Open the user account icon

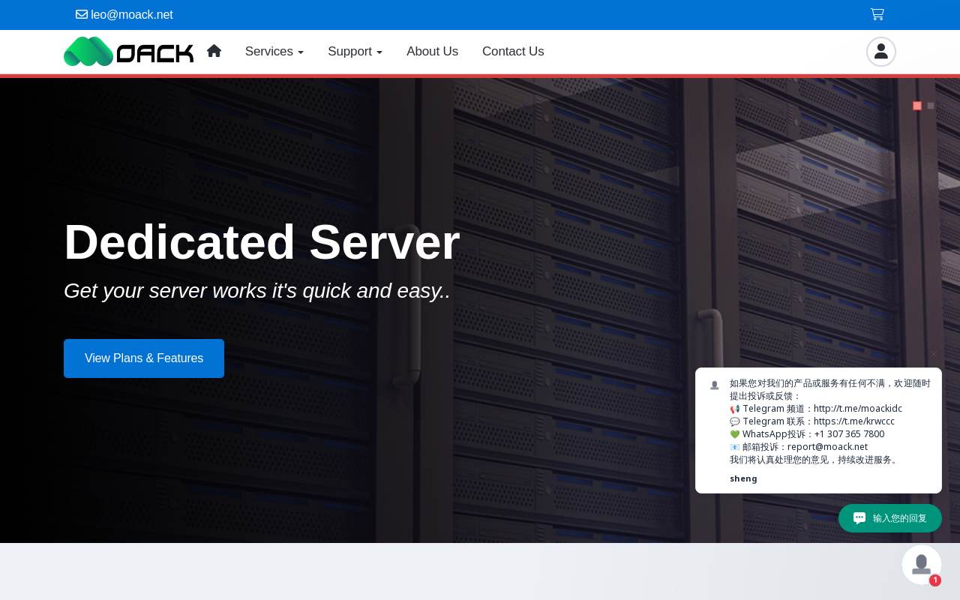coord(881,52)
